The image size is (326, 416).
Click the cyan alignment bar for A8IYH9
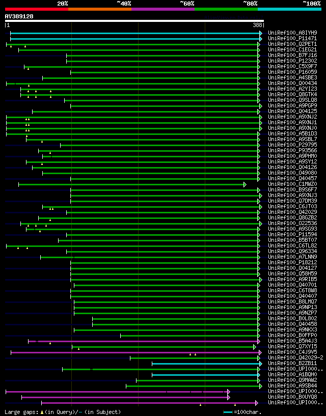click(x=136, y=33)
